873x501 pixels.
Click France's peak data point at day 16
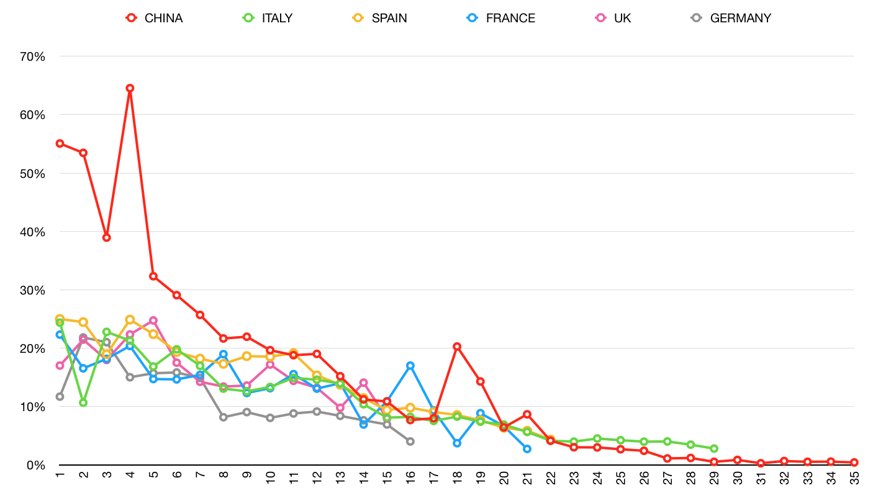tap(410, 366)
